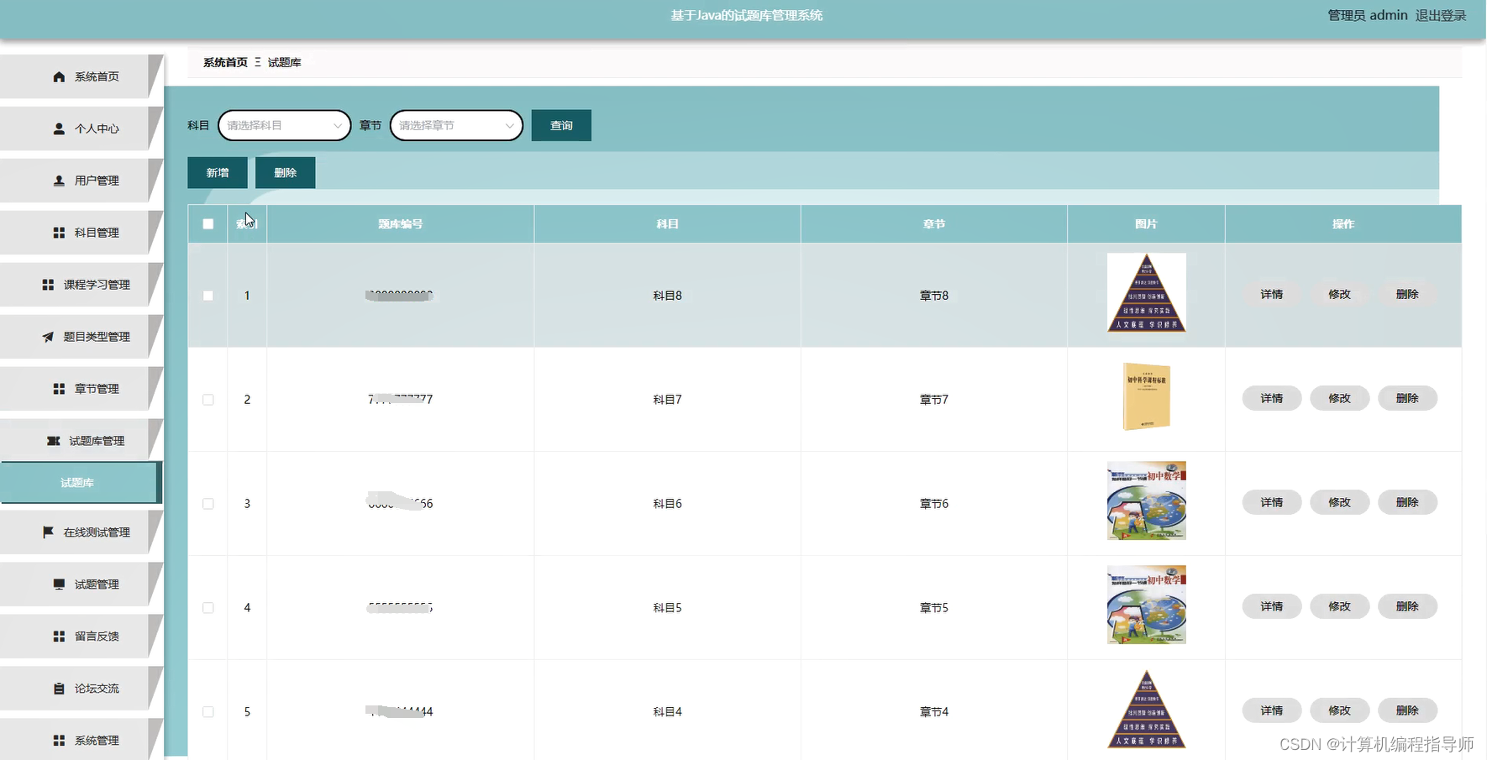Click the 删除 batch delete button above table
The image size is (1487, 760).
point(286,172)
